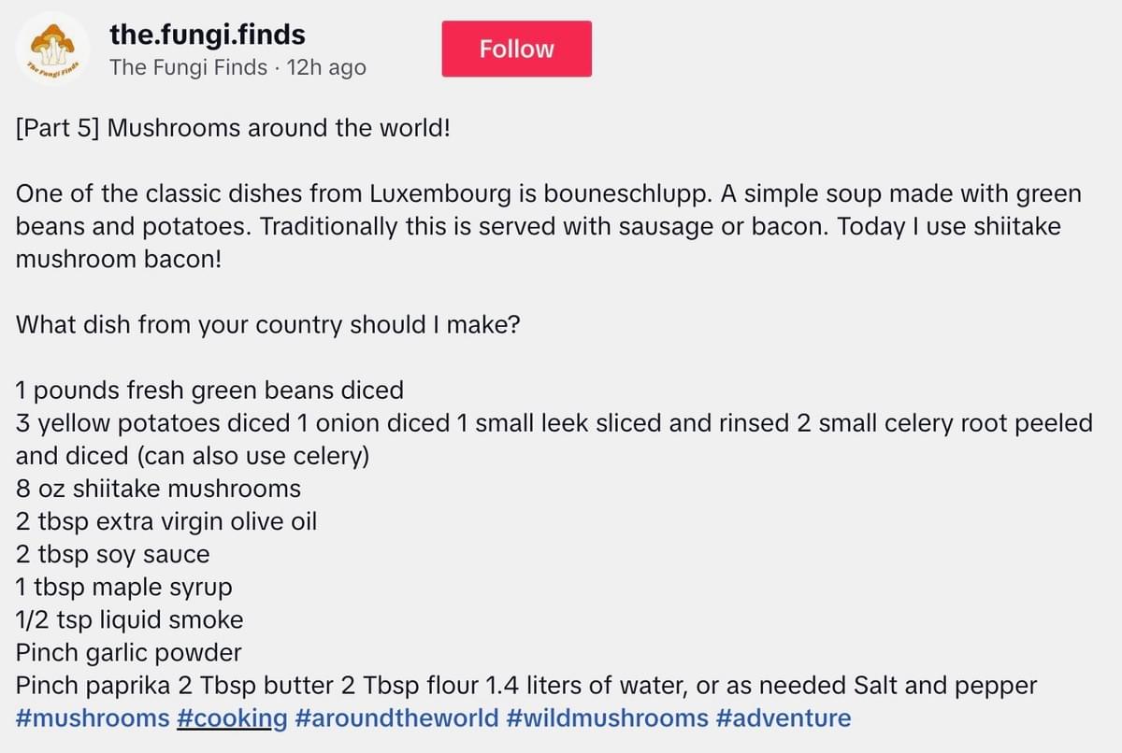Open the #adventure hashtag

784,718
